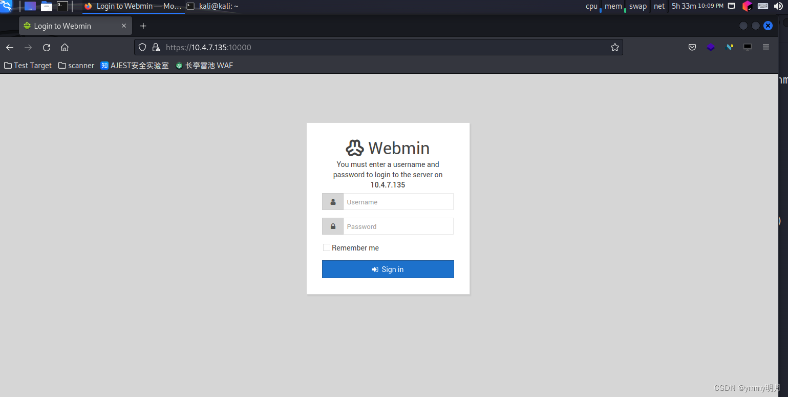Open the scanner bookmarks folder
Image resolution: width=788 pixels, height=397 pixels.
click(x=76, y=66)
